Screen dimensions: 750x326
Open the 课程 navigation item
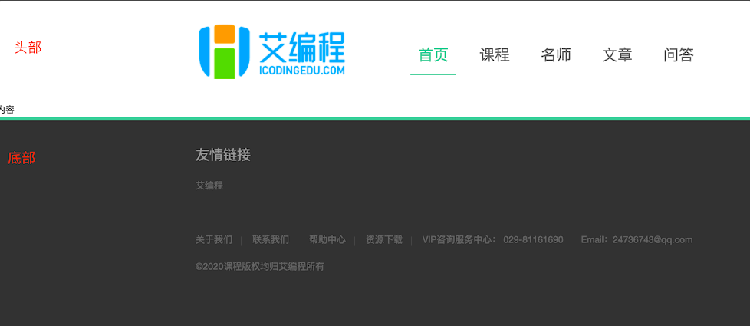495,54
